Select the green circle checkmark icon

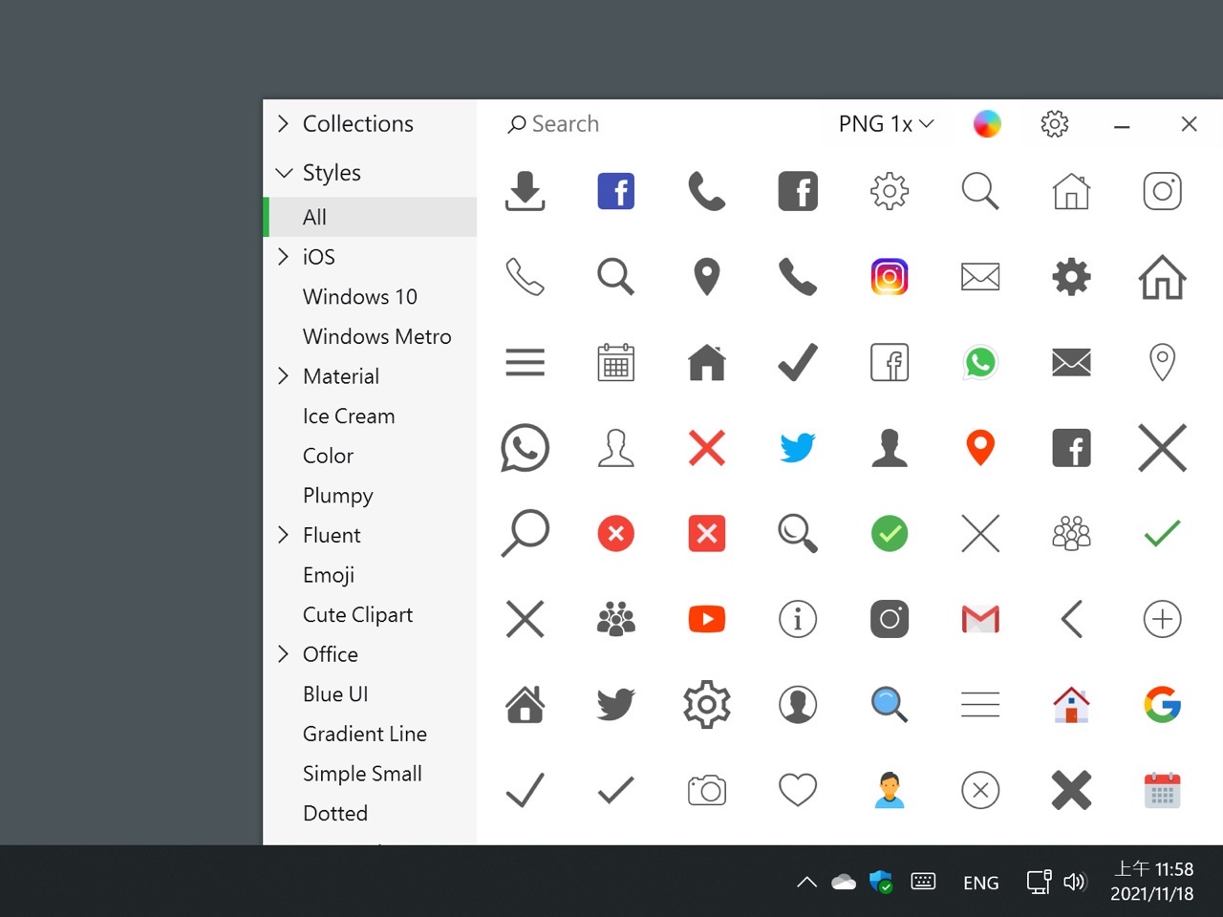pyautogui.click(x=890, y=533)
